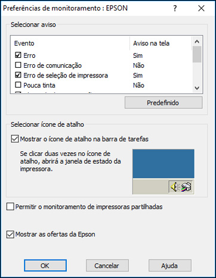This screenshot has width=216, height=278.
Task: Close the monitoring preferences dialog with the X
Action: 201,8
